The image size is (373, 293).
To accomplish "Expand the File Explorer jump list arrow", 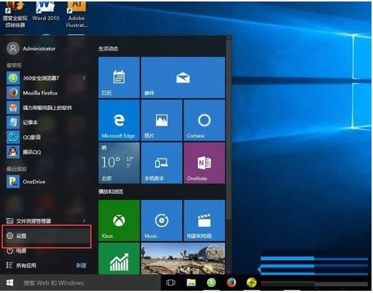I will tap(85, 221).
